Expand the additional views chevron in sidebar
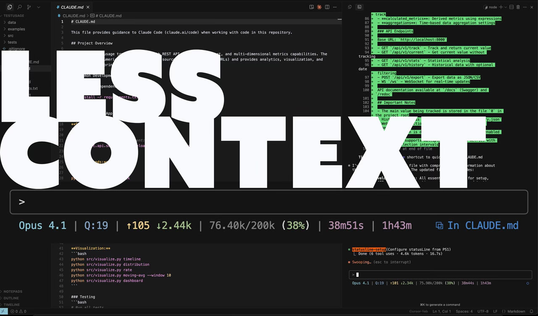The width and height of the screenshot is (538, 316). pyautogui.click(x=39, y=7)
